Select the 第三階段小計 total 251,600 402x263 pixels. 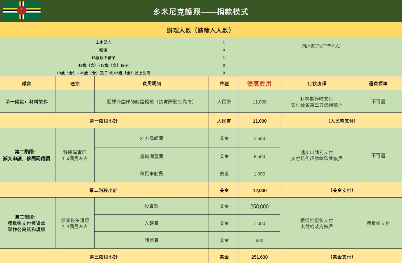tap(259, 257)
